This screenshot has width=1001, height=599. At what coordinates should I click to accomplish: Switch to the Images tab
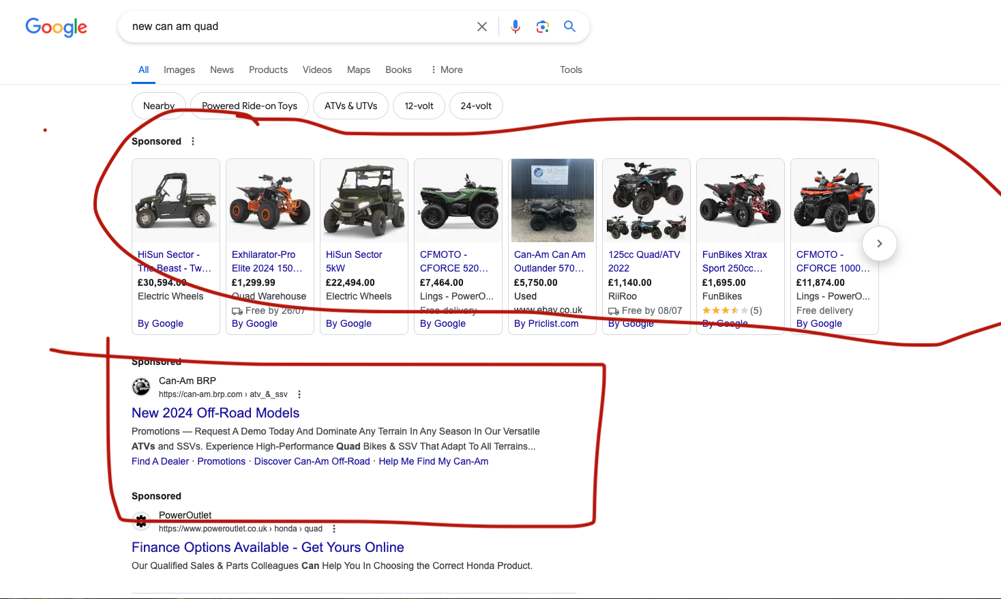[179, 70]
